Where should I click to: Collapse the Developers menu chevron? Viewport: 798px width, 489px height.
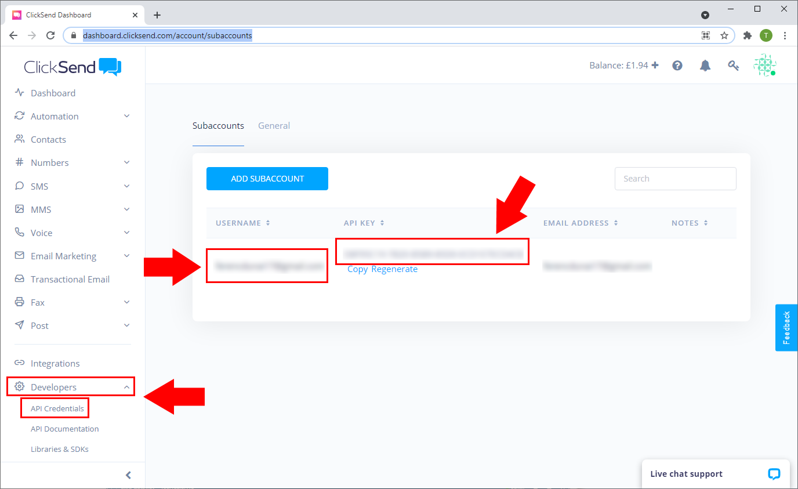[126, 387]
